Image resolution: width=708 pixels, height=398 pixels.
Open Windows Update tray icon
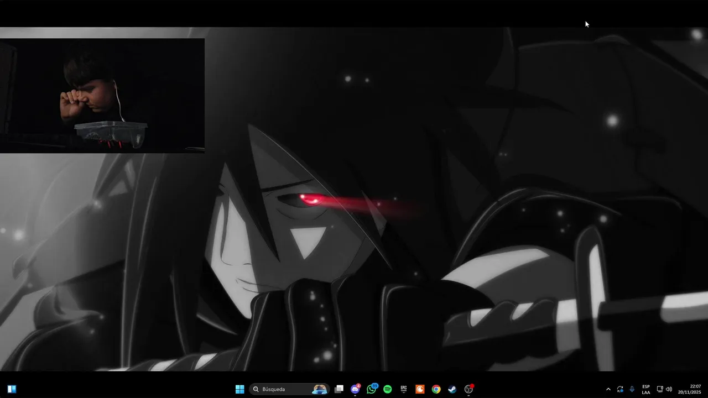[x=620, y=389]
